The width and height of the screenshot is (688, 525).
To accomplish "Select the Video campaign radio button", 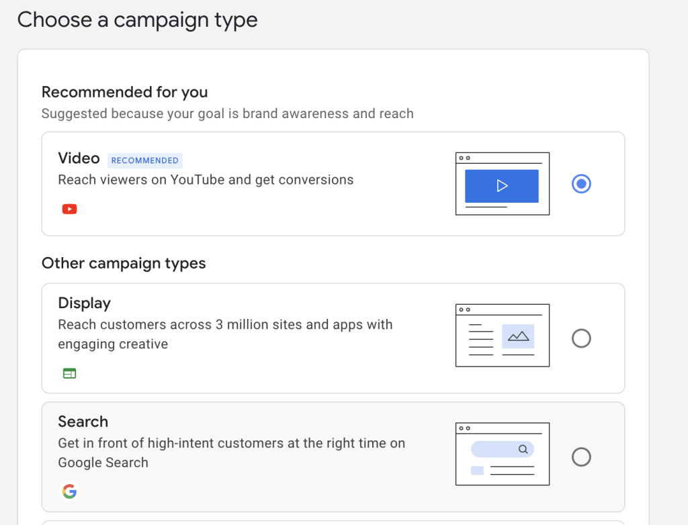I will [580, 183].
